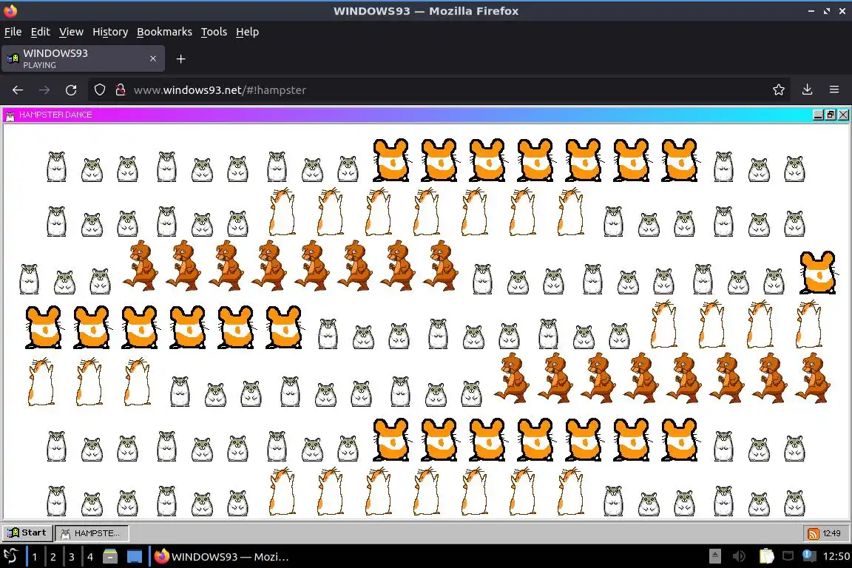This screenshot has width=852, height=568.
Task: Click the RSS feed tray icon
Action: click(x=813, y=534)
